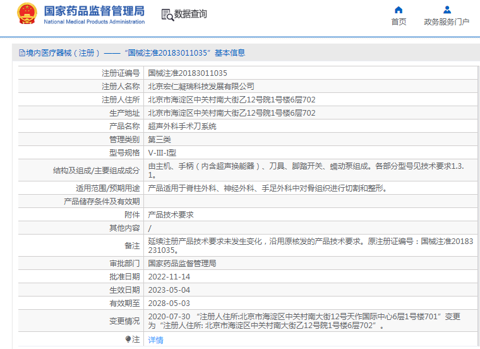Open the 详情 link
Viewport: 480px width, 349px height.
pyautogui.click(x=155, y=340)
